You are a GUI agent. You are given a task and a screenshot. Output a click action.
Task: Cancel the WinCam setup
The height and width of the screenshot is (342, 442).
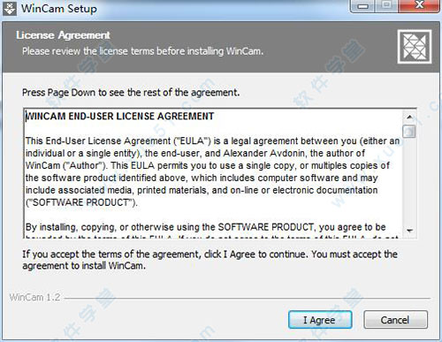pyautogui.click(x=395, y=320)
